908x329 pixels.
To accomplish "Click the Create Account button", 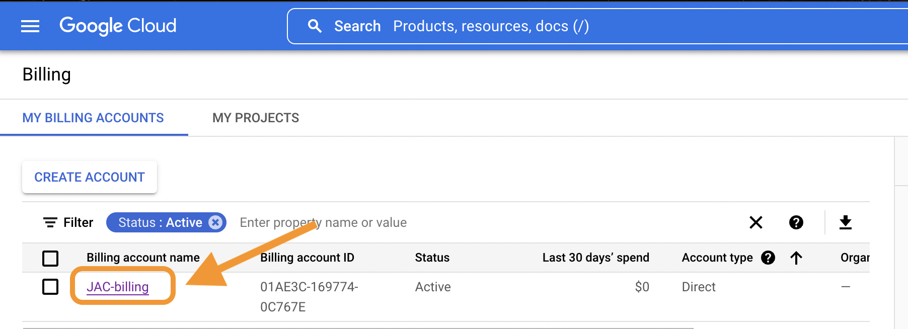I will click(x=90, y=177).
